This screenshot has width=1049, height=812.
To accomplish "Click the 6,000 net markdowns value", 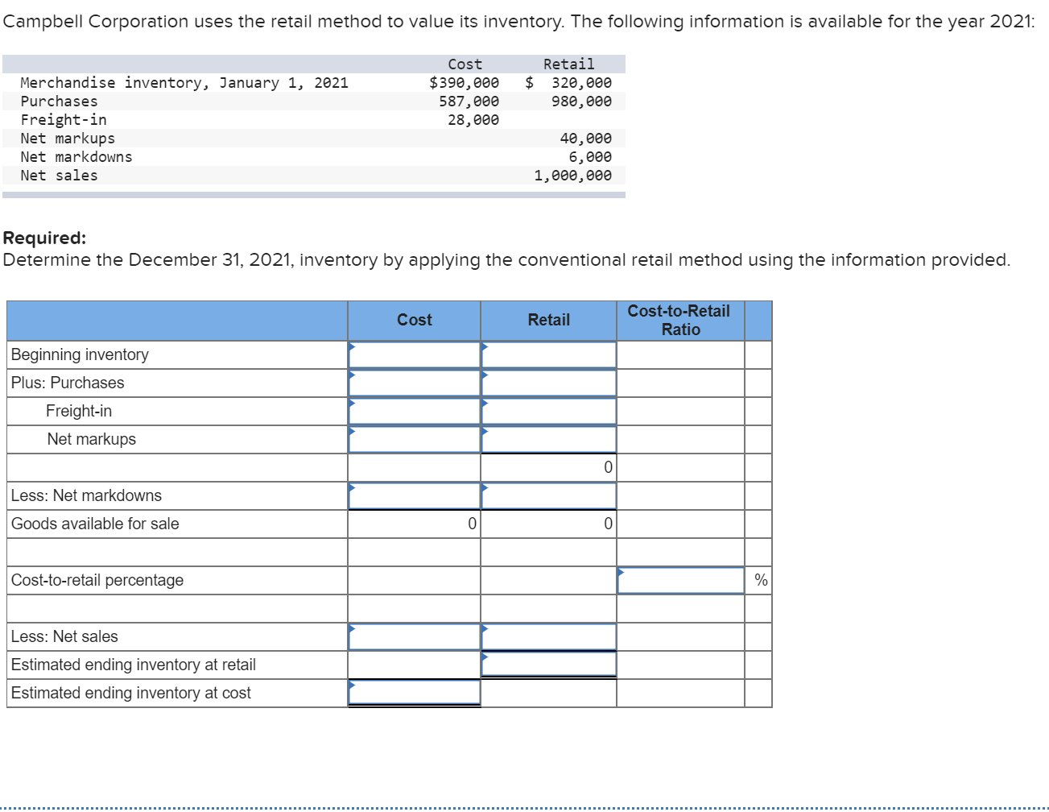I will coord(590,156).
